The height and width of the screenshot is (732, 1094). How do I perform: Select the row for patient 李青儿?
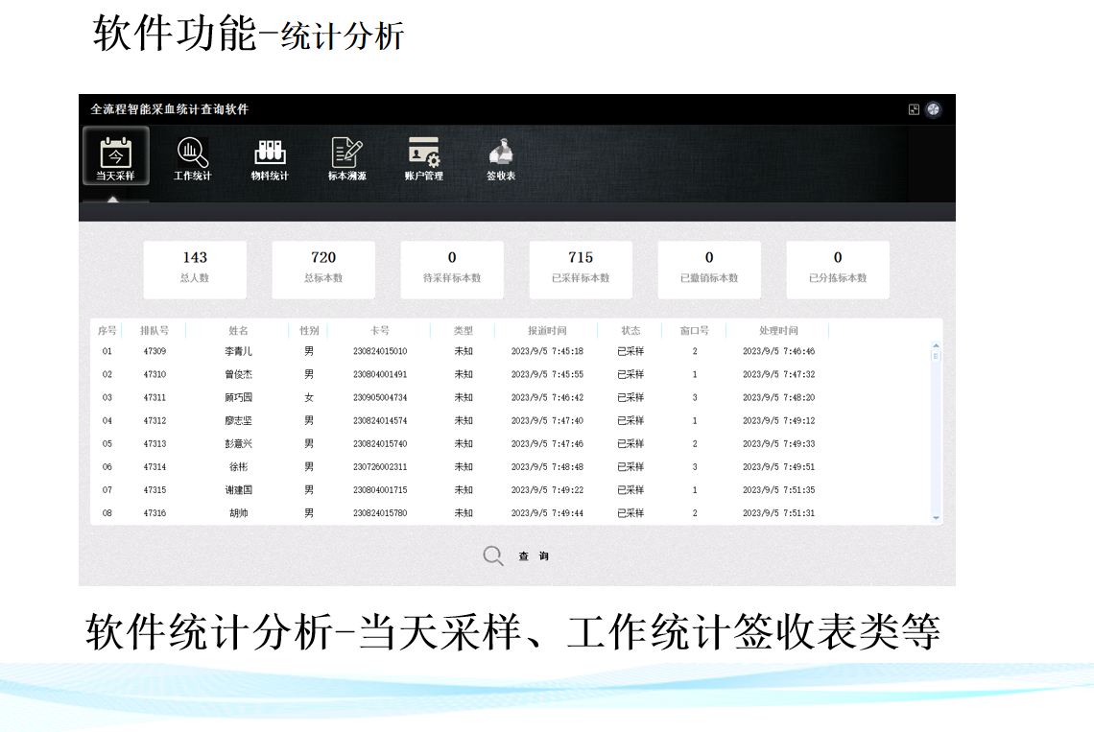tap(238, 351)
